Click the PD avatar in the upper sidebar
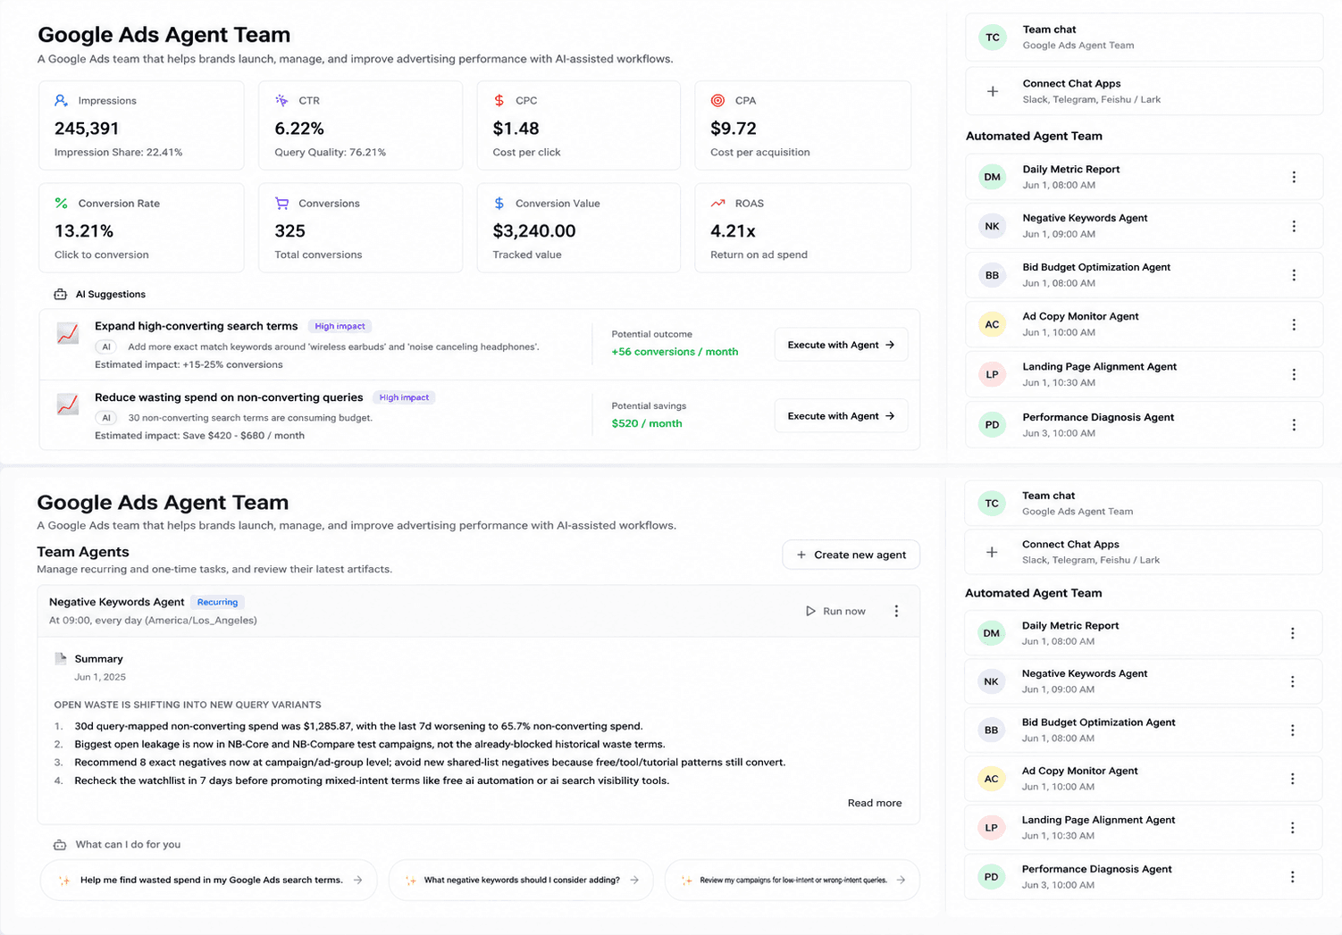Image resolution: width=1342 pixels, height=935 pixels. [993, 425]
